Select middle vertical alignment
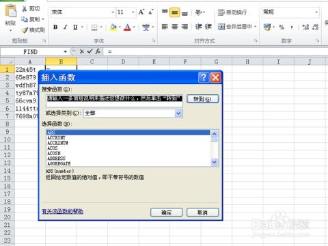 click(x=175, y=12)
